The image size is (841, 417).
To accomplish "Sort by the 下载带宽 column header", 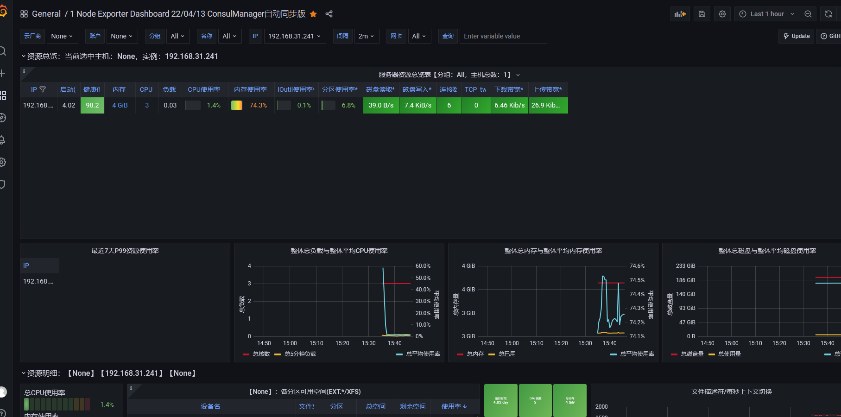I will click(x=509, y=89).
